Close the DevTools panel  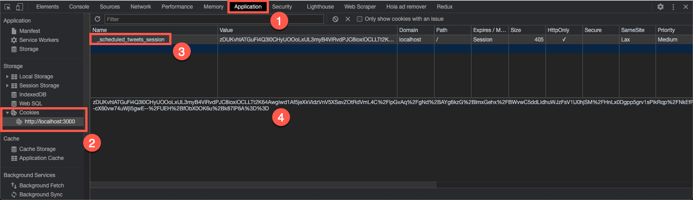685,7
